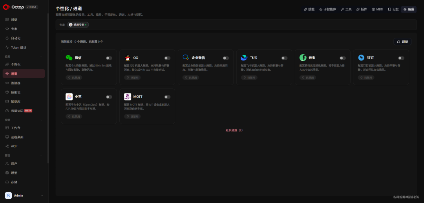Image resolution: width=424 pixels, height=203 pixels.
Task: Click the 企业微信 logo icon
Action: pos(186,58)
